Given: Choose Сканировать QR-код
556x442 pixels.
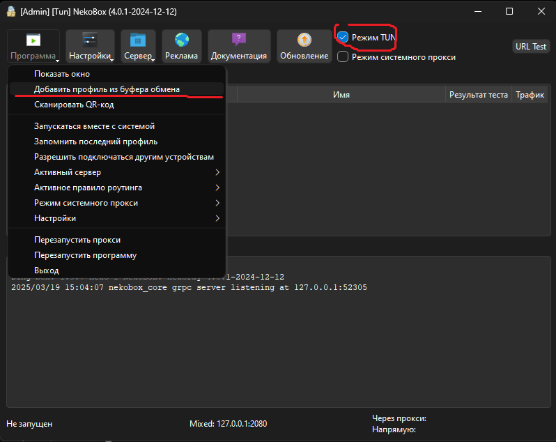Looking at the screenshot, I should click(116, 105).
